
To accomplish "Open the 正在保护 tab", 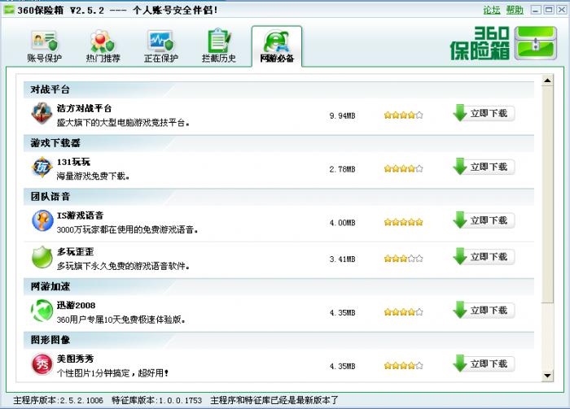I will [160, 47].
